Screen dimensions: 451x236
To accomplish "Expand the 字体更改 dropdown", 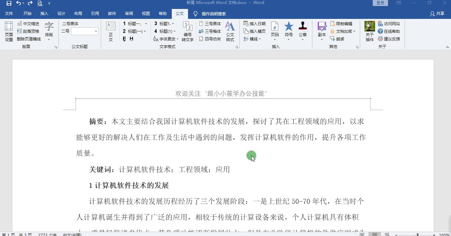I will [x=177, y=39].
